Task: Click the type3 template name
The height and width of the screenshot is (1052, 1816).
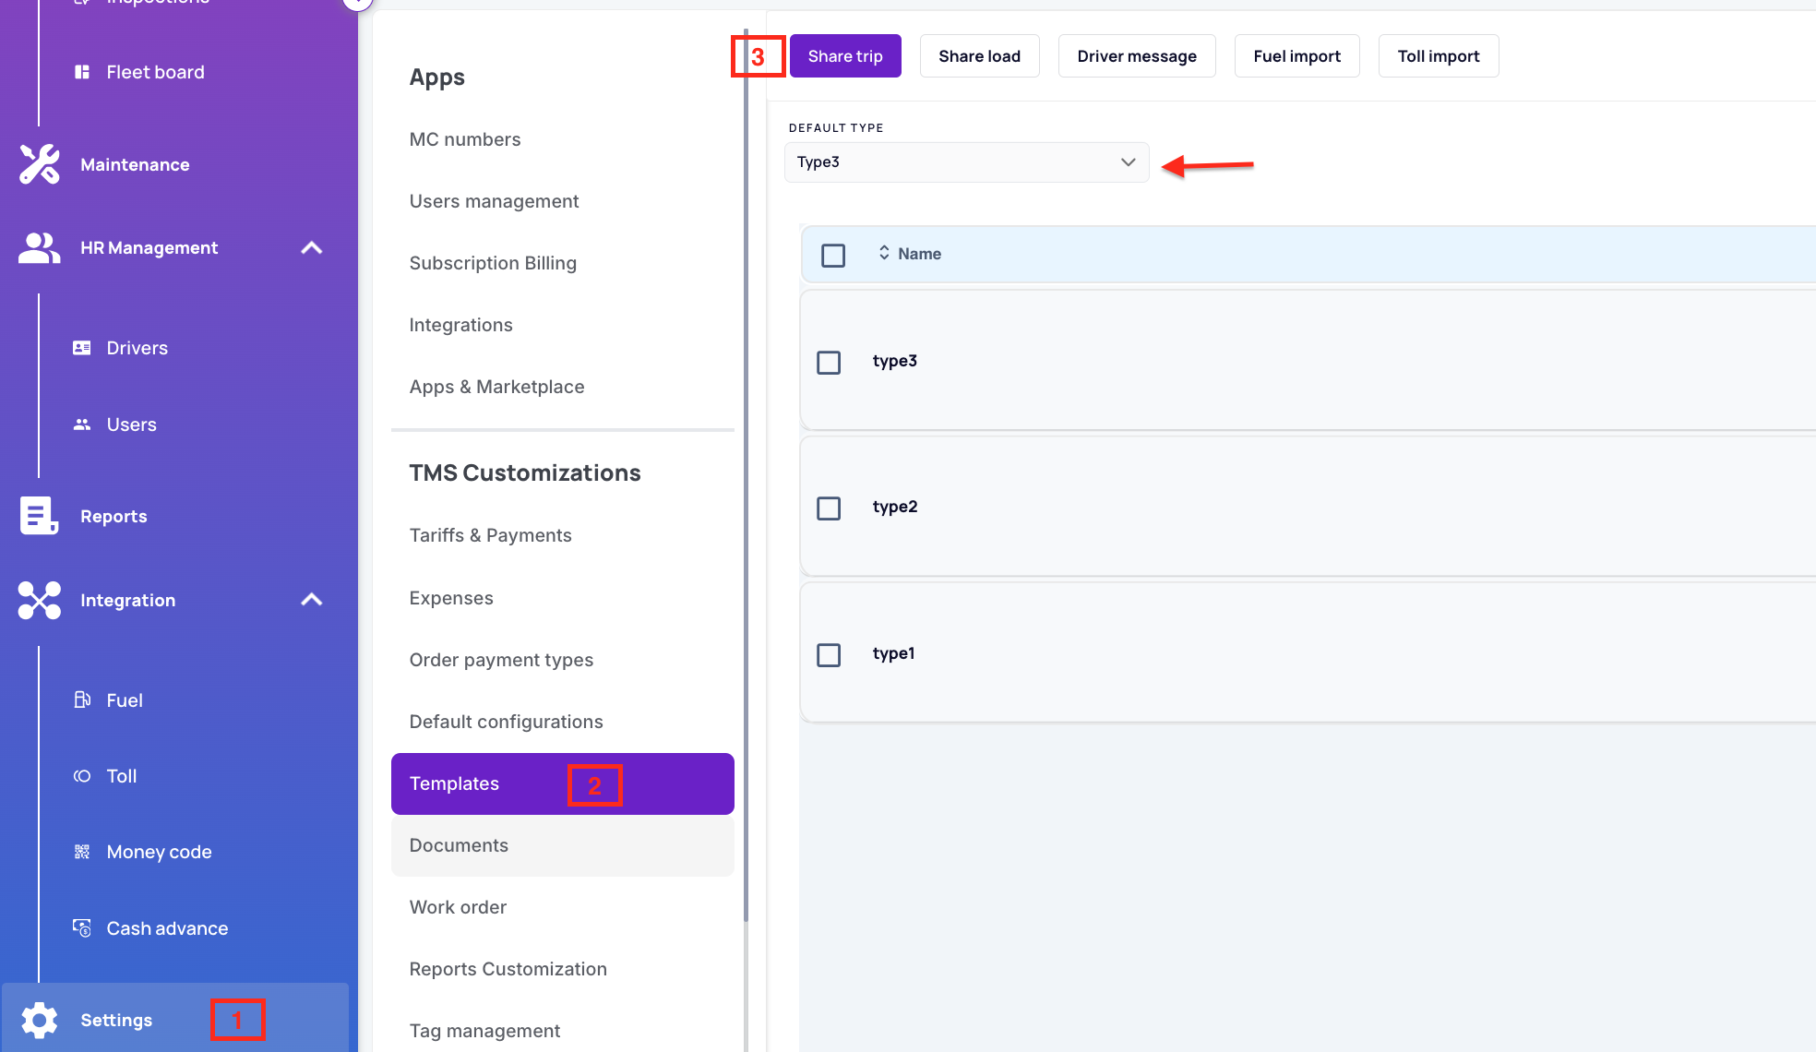Action: (894, 361)
